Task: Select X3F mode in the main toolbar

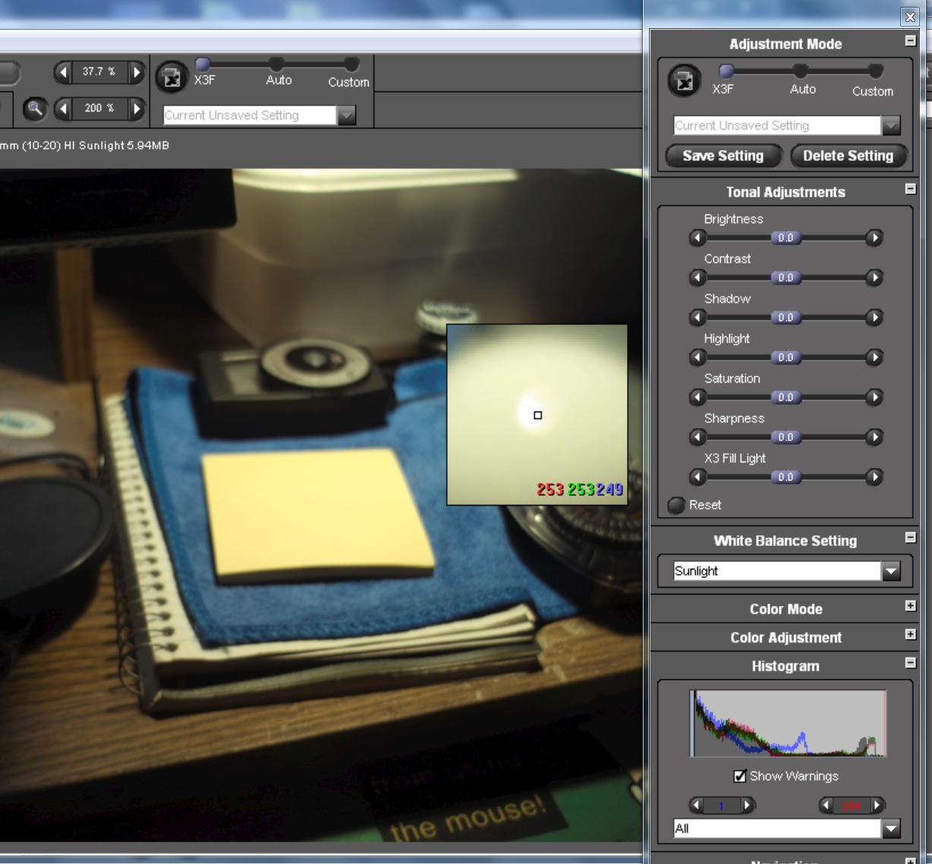Action: pos(203,64)
